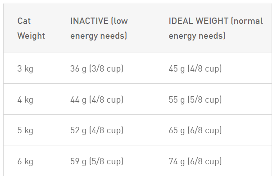Click the 52 g (4/8 cup) cell
Viewport: 277px width, 176px height.
click(x=97, y=130)
